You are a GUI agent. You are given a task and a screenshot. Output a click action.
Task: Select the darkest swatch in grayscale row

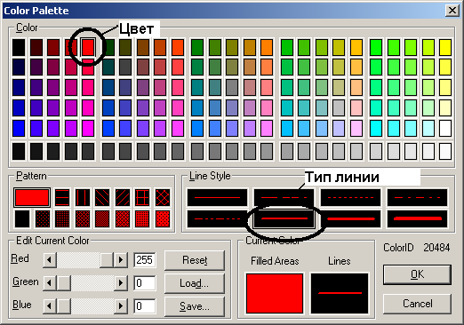[x=19, y=151]
